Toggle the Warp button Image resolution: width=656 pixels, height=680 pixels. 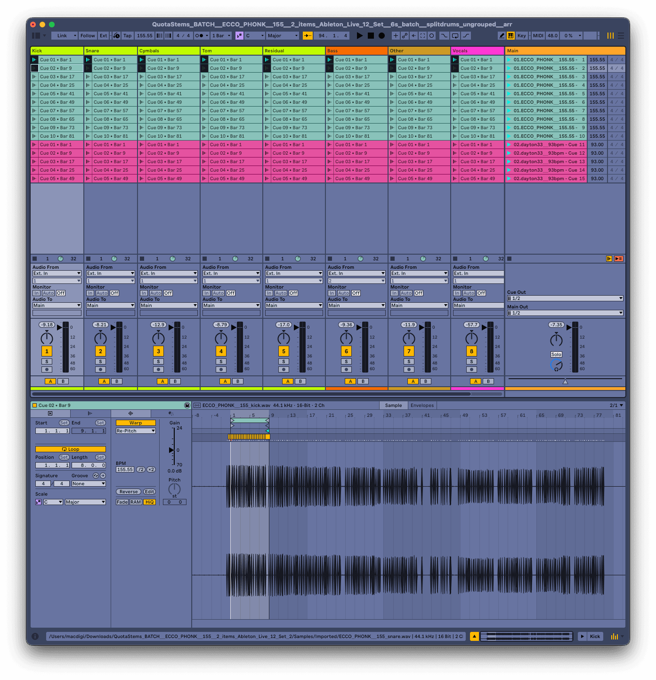point(136,423)
